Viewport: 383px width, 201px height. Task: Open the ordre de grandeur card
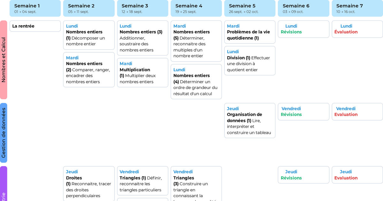pos(196,81)
